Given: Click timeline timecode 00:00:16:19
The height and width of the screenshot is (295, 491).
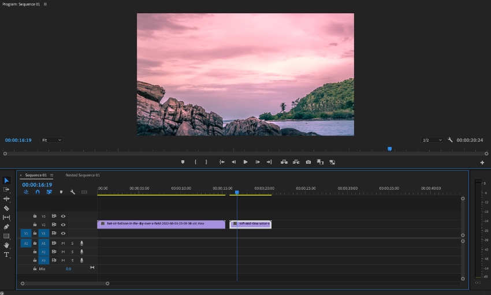Looking at the screenshot, I should click(37, 185).
